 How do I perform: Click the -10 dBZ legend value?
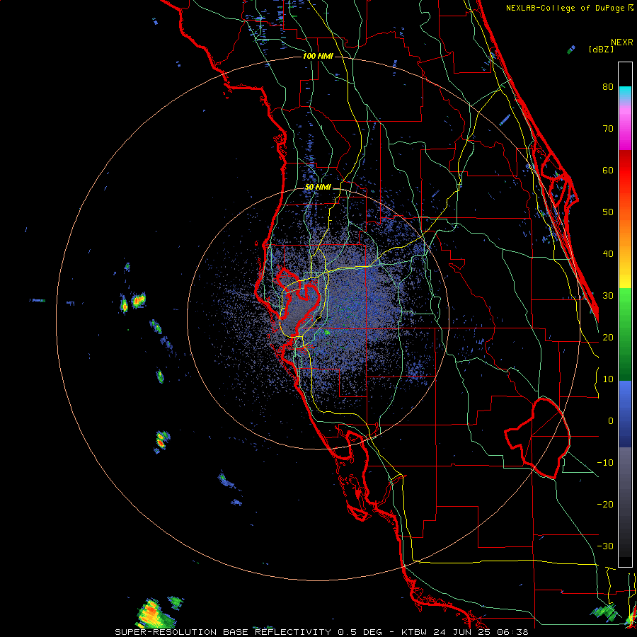coord(605,463)
